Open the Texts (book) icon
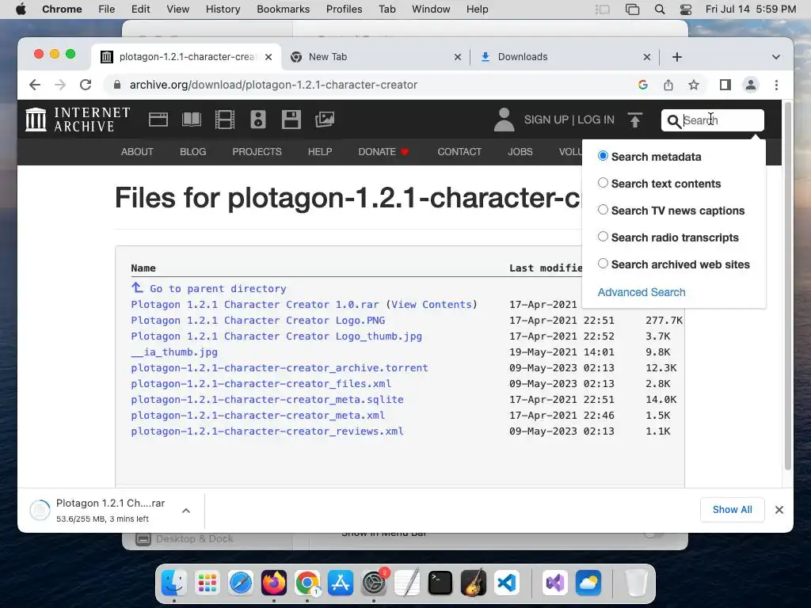The width and height of the screenshot is (811, 608). pos(192,120)
